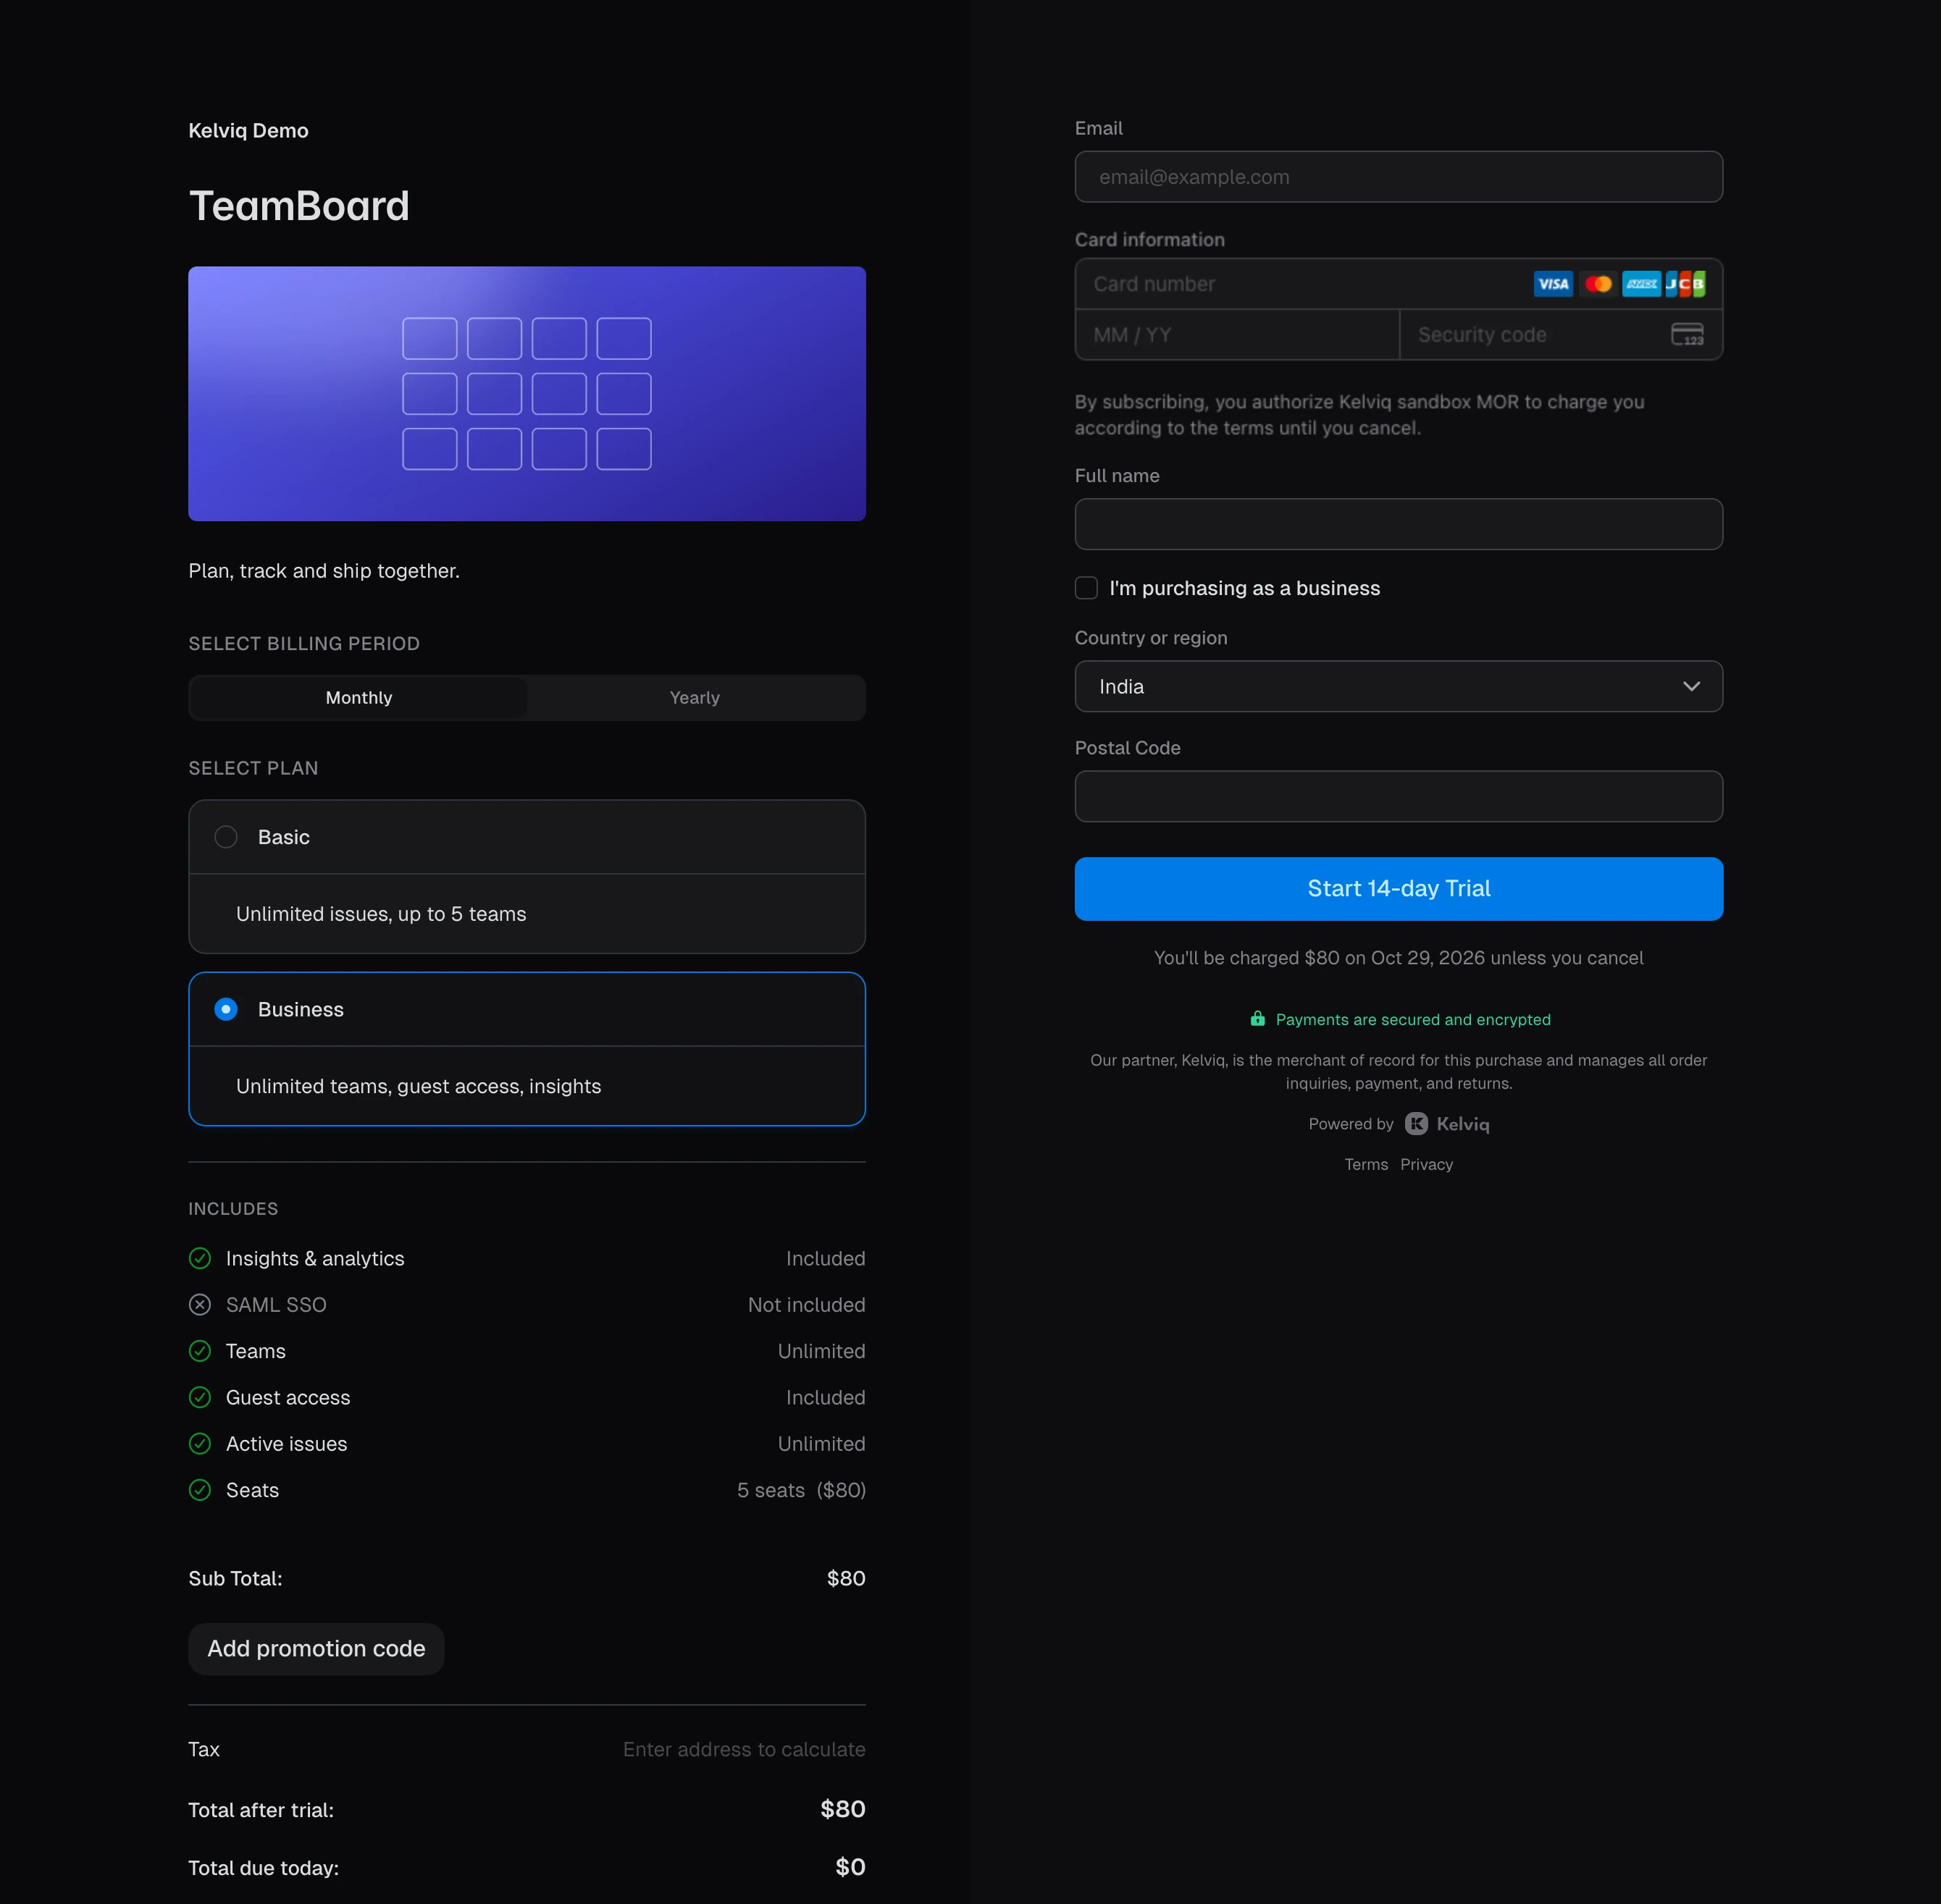Click the green lock icon beside secured payments
Viewport: 1941px width, 1904px height.
tap(1257, 1018)
